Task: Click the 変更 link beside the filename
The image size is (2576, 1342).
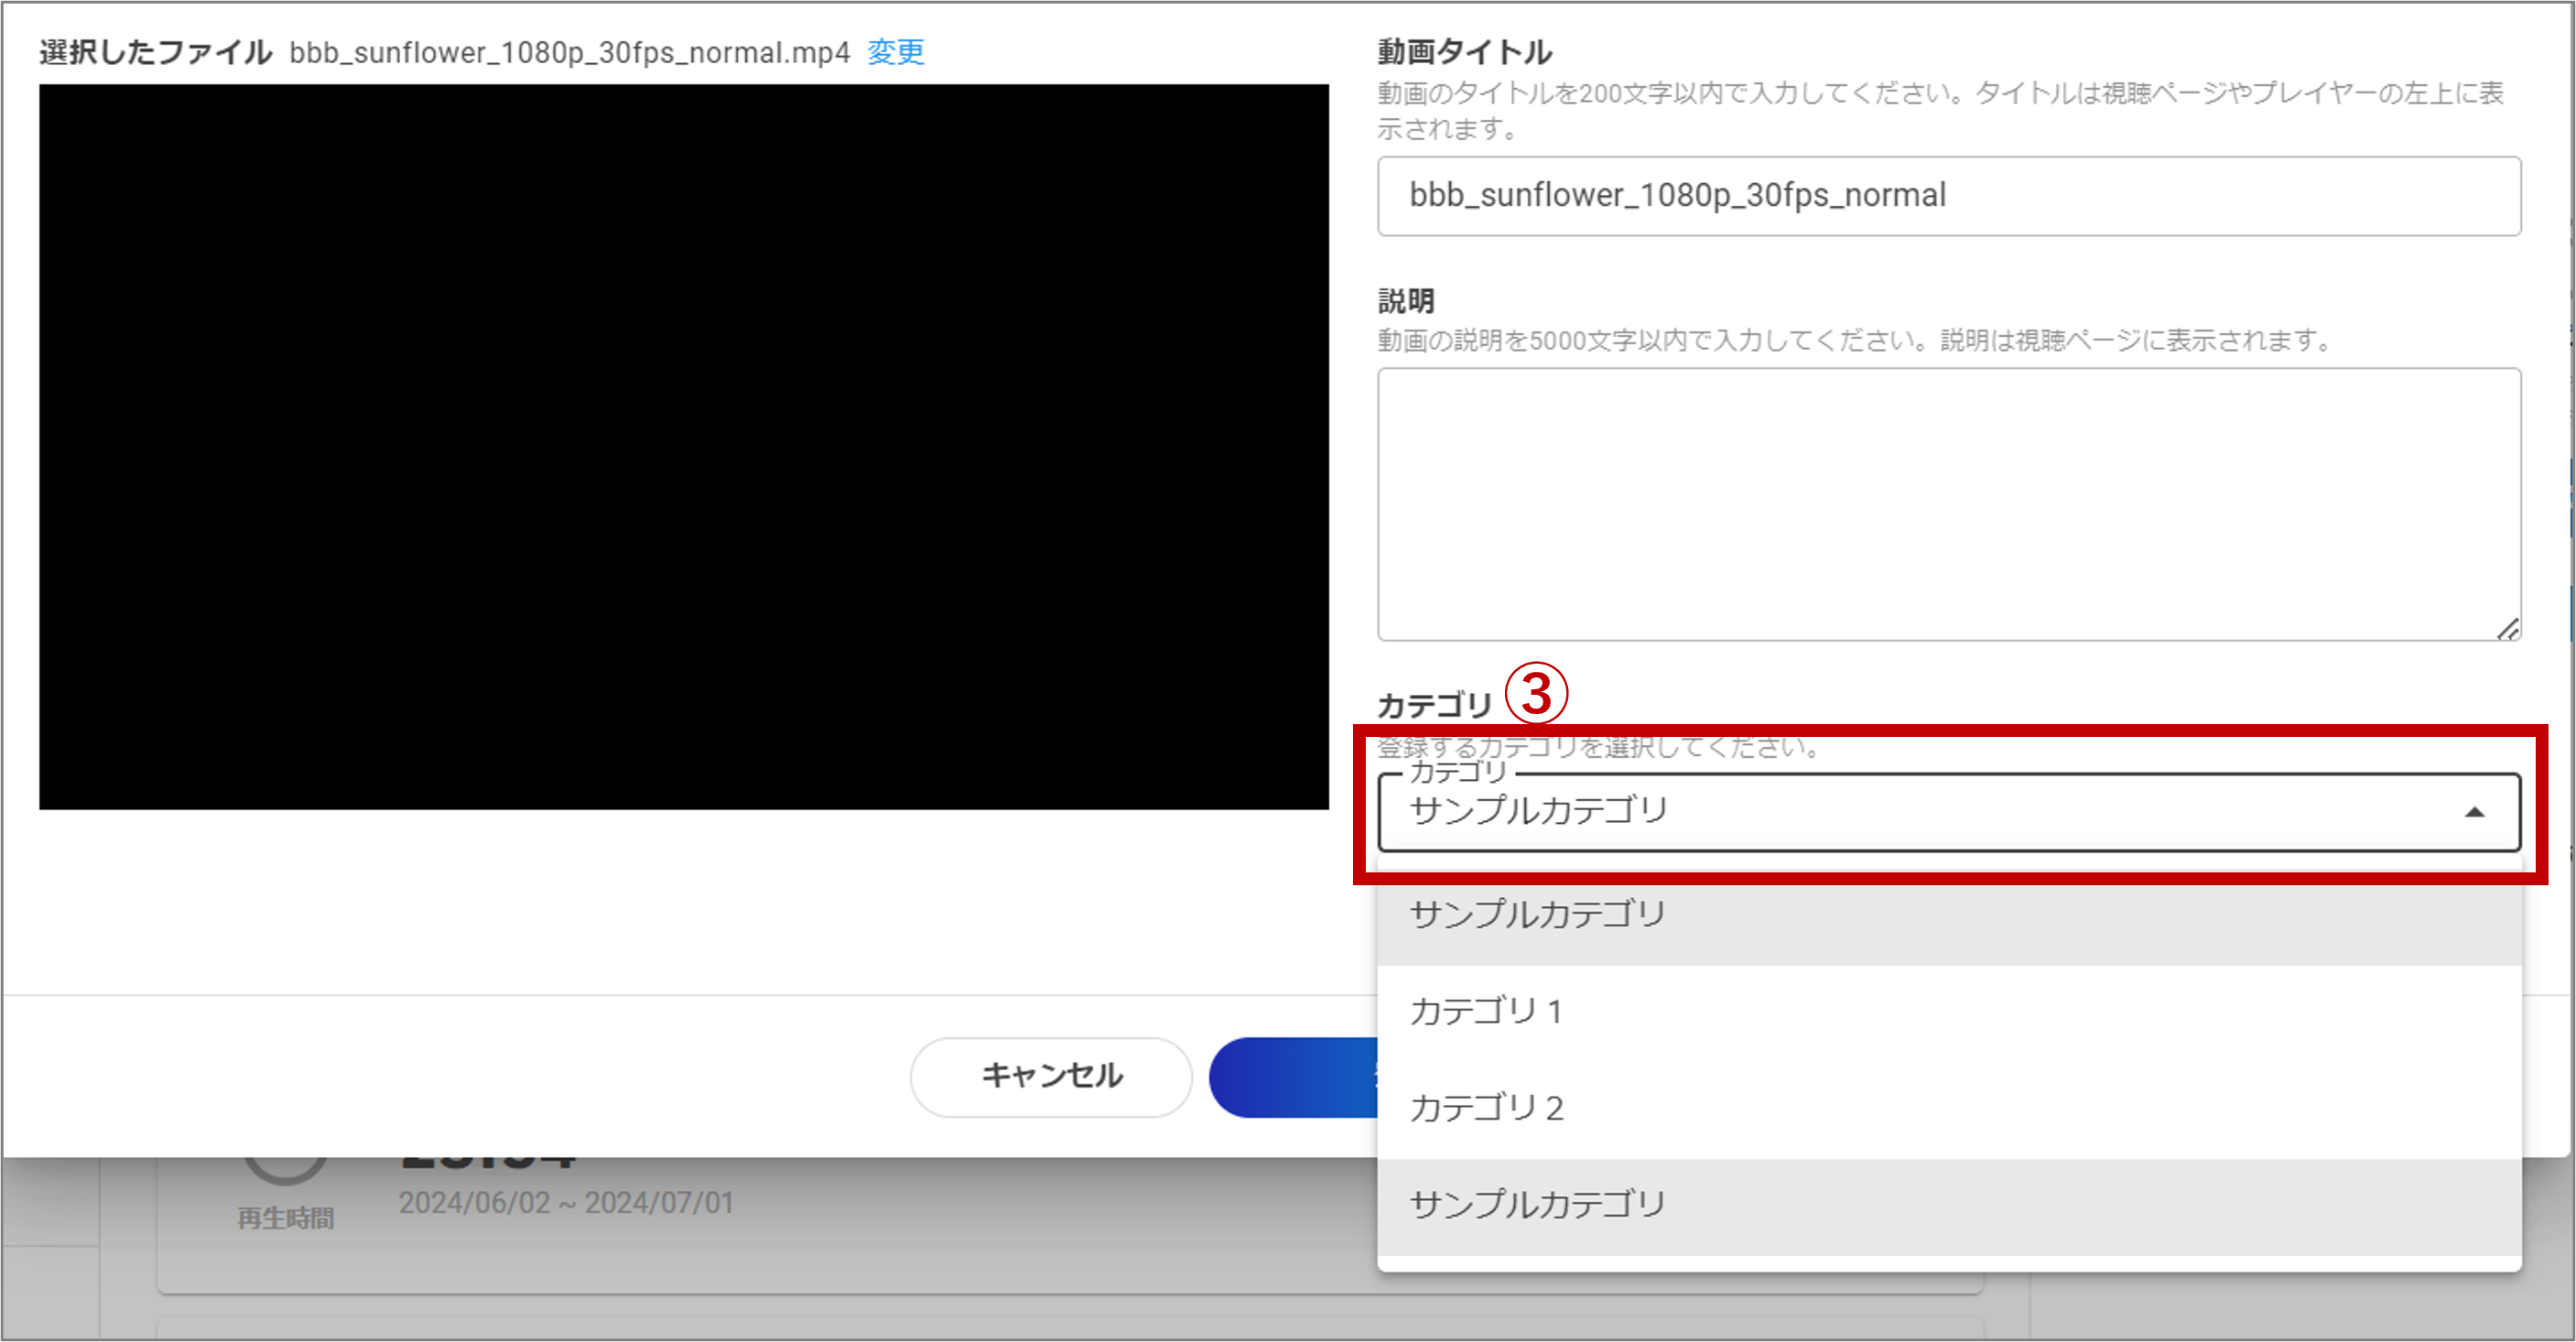Action: (895, 52)
